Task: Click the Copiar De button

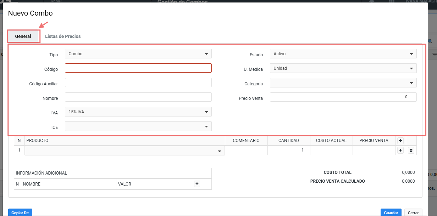Action: (20, 213)
